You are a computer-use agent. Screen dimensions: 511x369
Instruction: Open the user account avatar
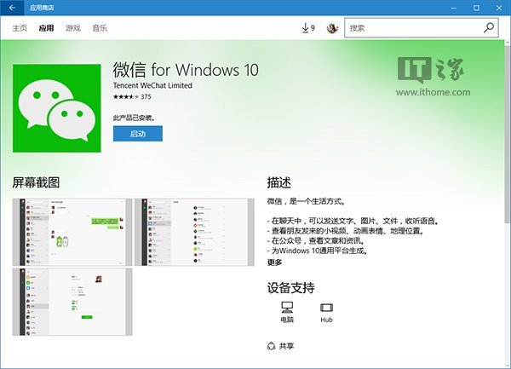pos(332,28)
